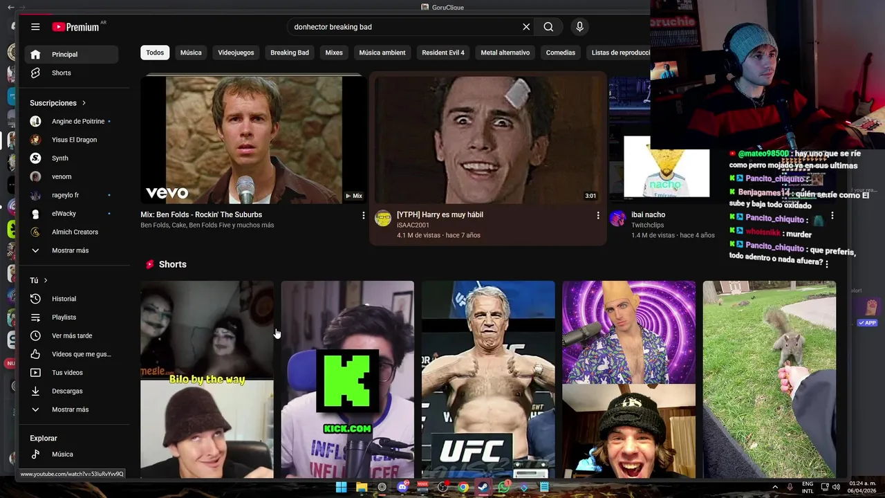885x498 pixels.
Task: Go to YouTube Premium home via the logo
Action: (x=76, y=27)
